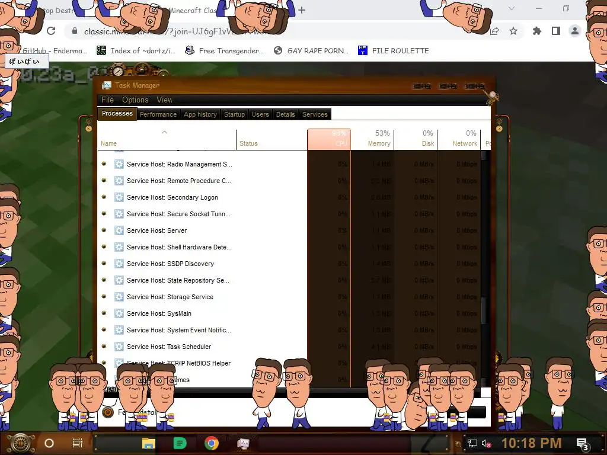Screen dimensions: 607x455
Task: Sort processes by Name column
Action: 167,140
